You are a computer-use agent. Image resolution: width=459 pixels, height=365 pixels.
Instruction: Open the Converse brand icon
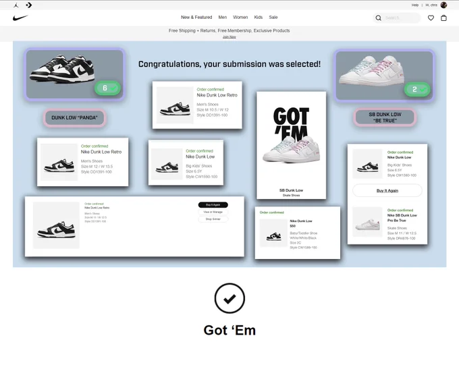pos(28,5)
